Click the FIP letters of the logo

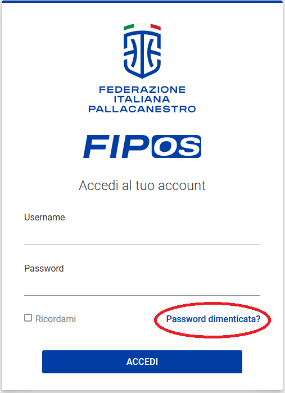(116, 146)
